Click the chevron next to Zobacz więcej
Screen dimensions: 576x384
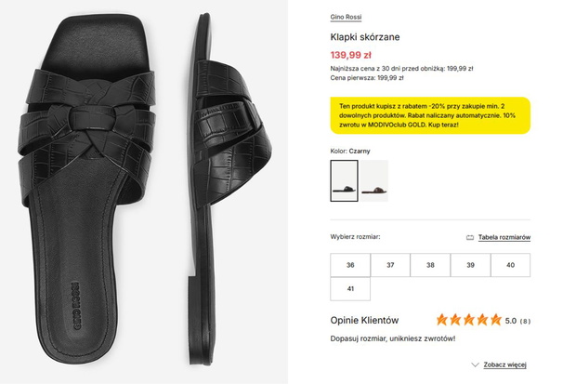tap(475, 364)
